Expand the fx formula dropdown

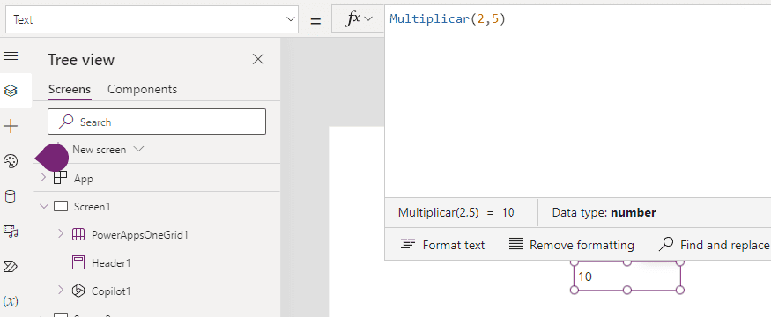[x=359, y=19]
